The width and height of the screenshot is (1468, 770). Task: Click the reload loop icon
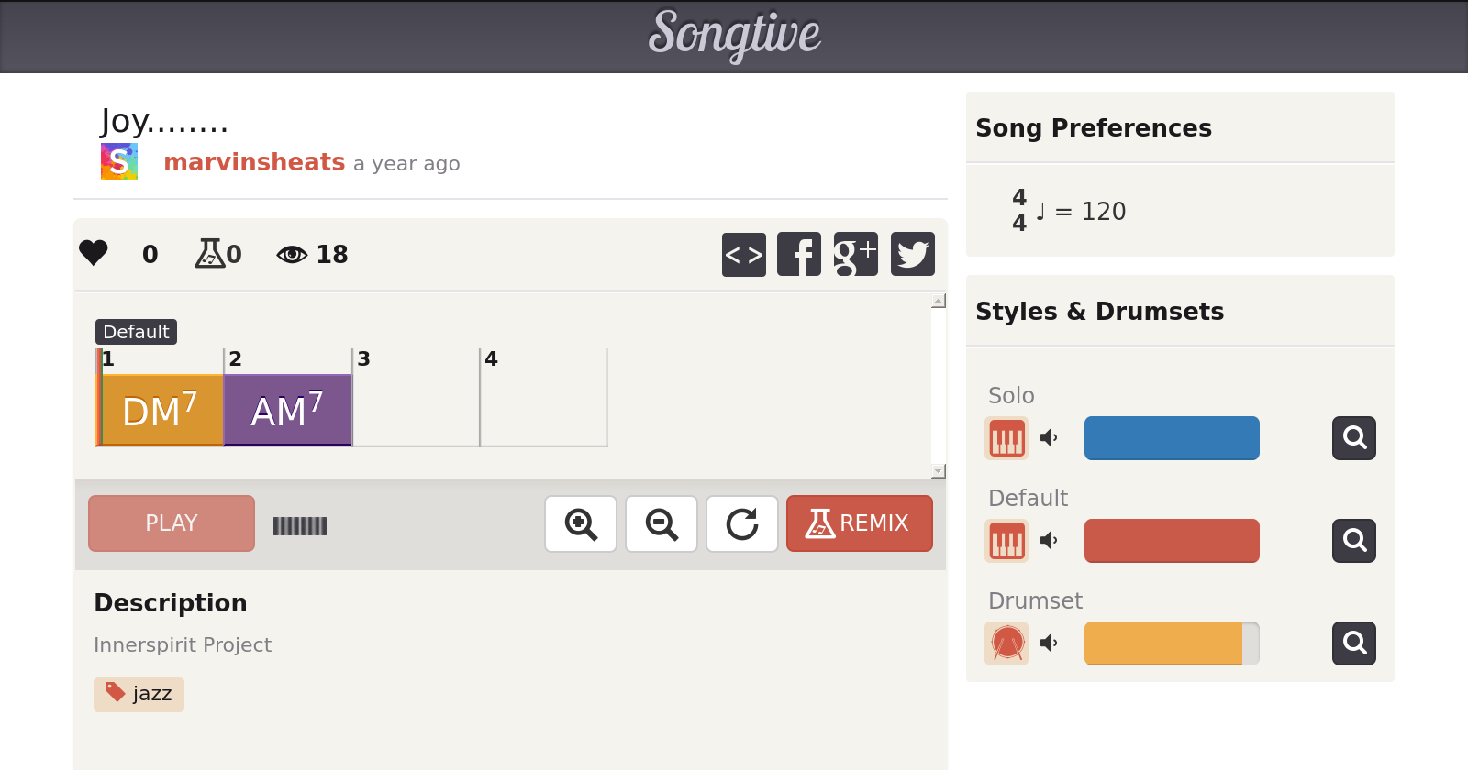742,524
